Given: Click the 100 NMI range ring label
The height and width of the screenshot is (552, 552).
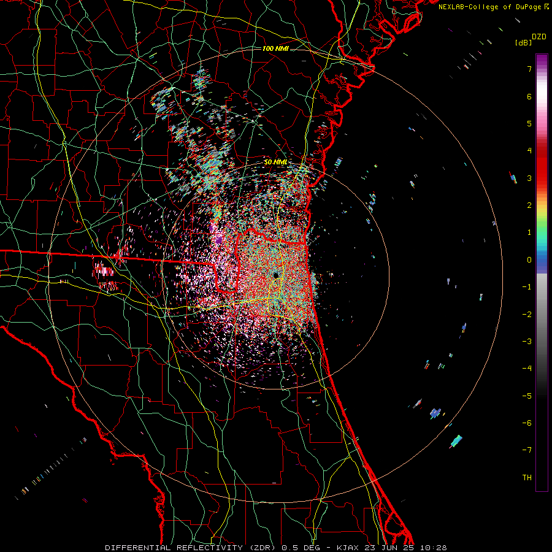Looking at the screenshot, I should 275,48.
